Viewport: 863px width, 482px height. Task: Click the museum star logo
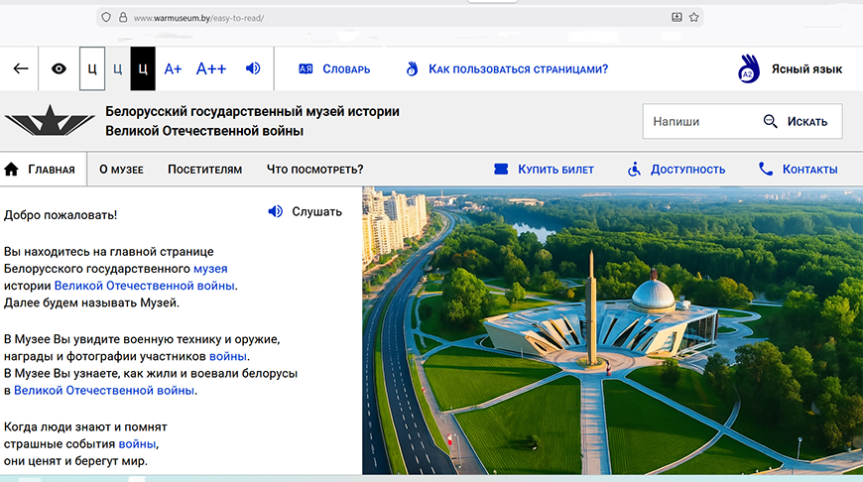coord(50,122)
